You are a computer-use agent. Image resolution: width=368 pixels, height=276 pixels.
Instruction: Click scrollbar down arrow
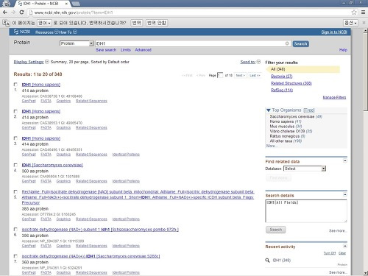(366, 273)
